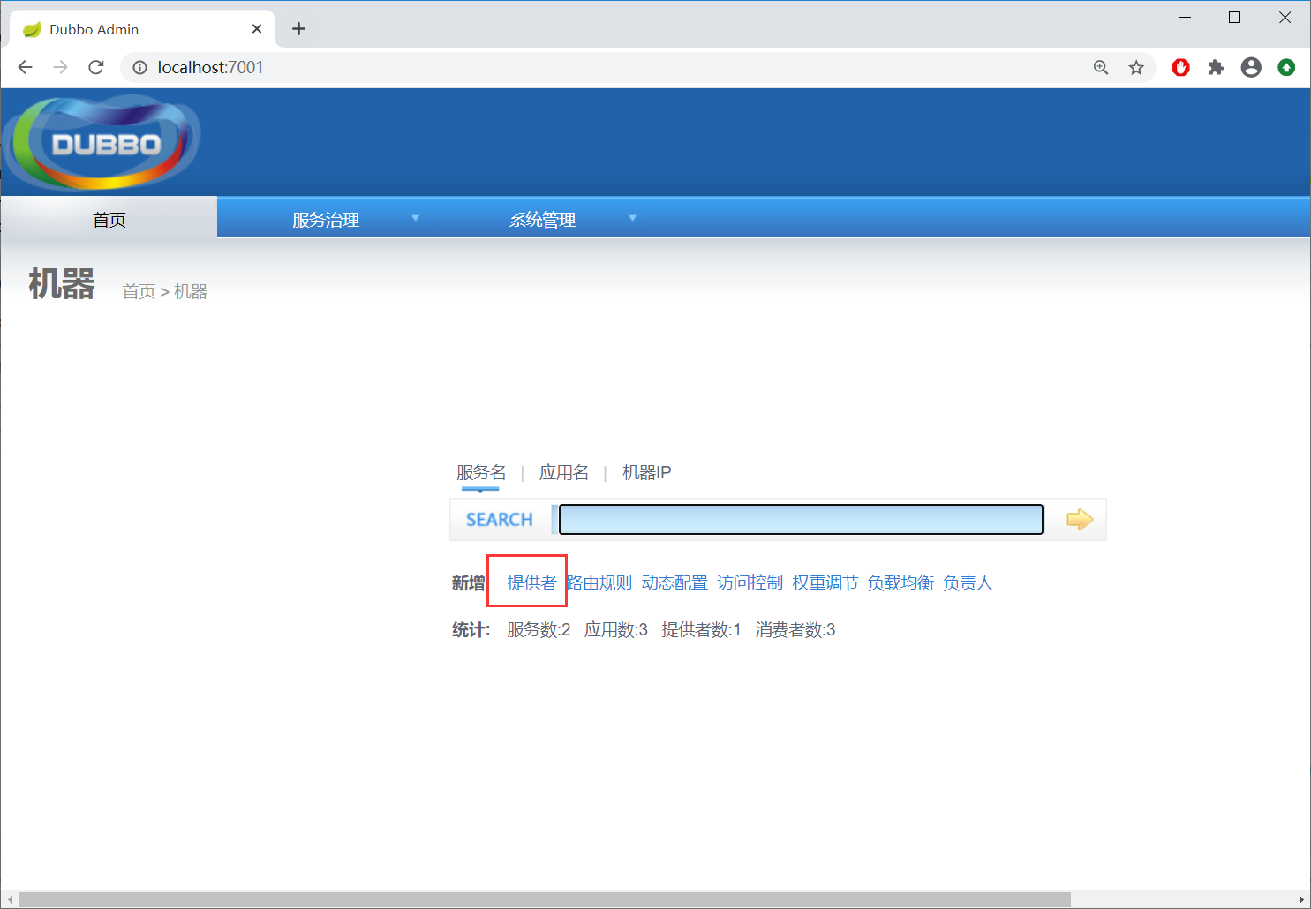Click the 负载均衡 link
The image size is (1311, 909).
pos(900,582)
